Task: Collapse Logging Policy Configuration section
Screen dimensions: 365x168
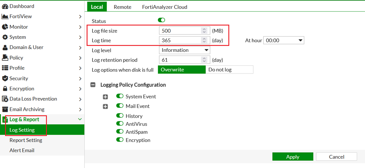Action: point(93,85)
